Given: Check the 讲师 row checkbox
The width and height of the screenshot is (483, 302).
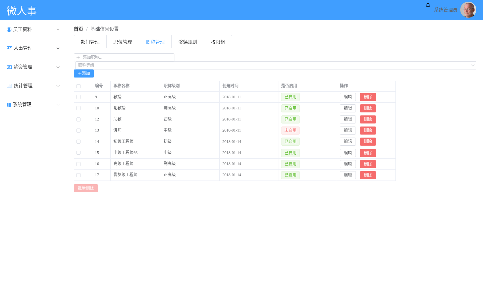Looking at the screenshot, I should (78, 131).
